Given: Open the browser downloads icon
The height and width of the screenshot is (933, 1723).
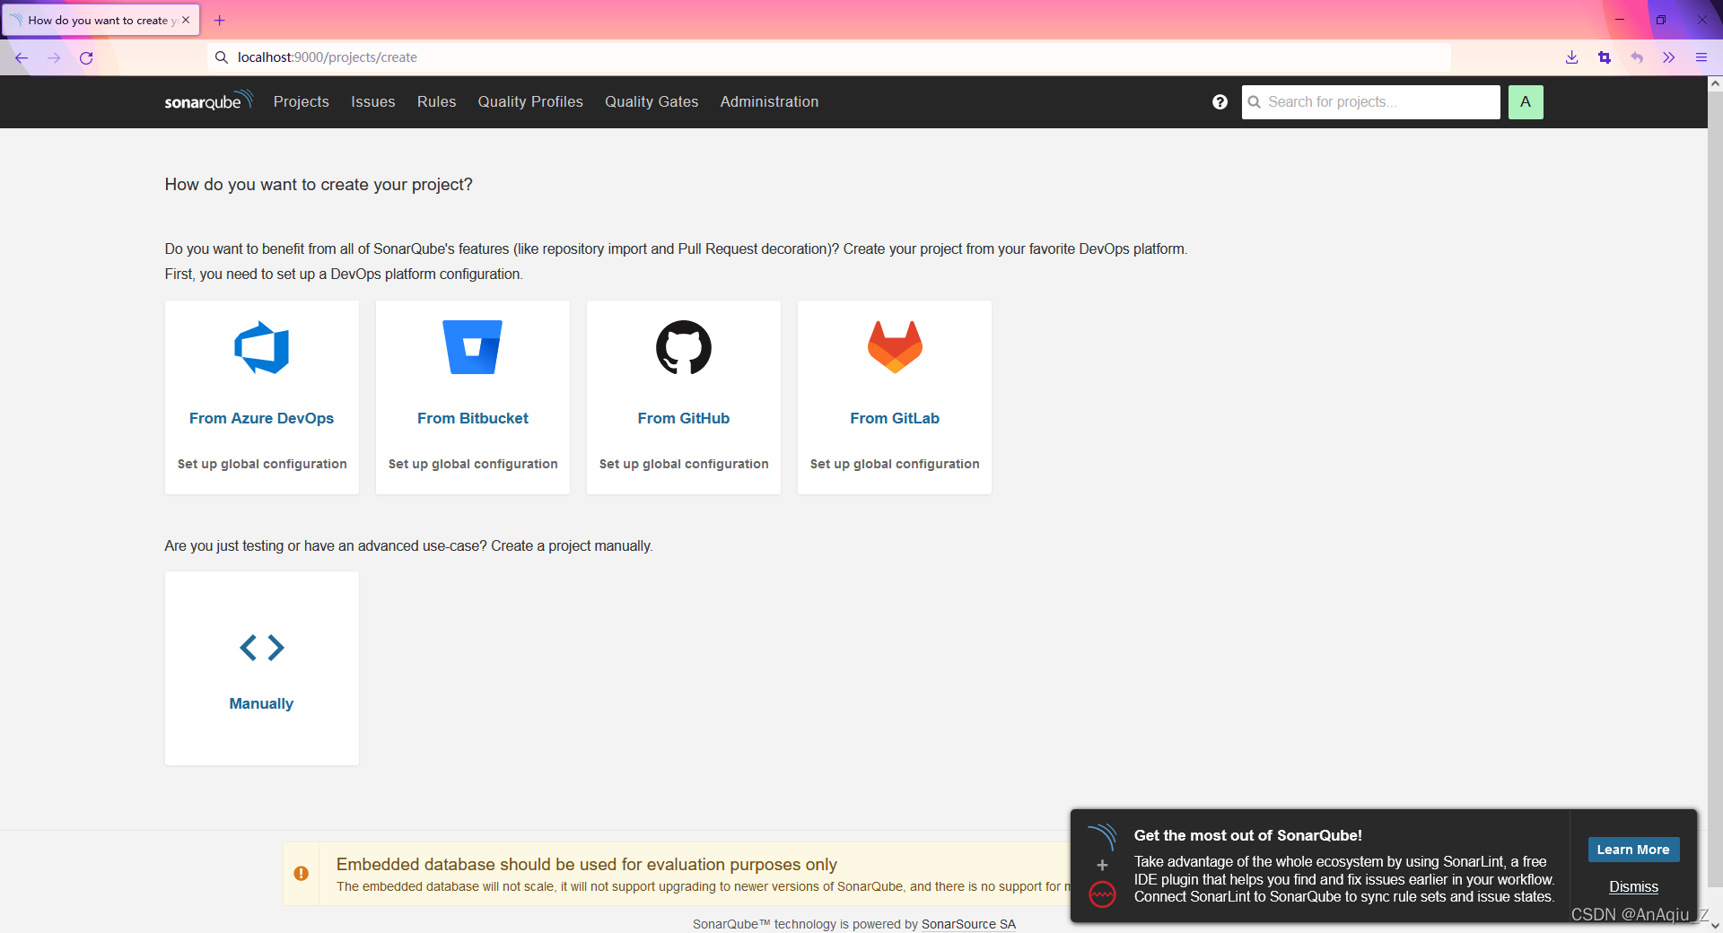Looking at the screenshot, I should pos(1572,57).
